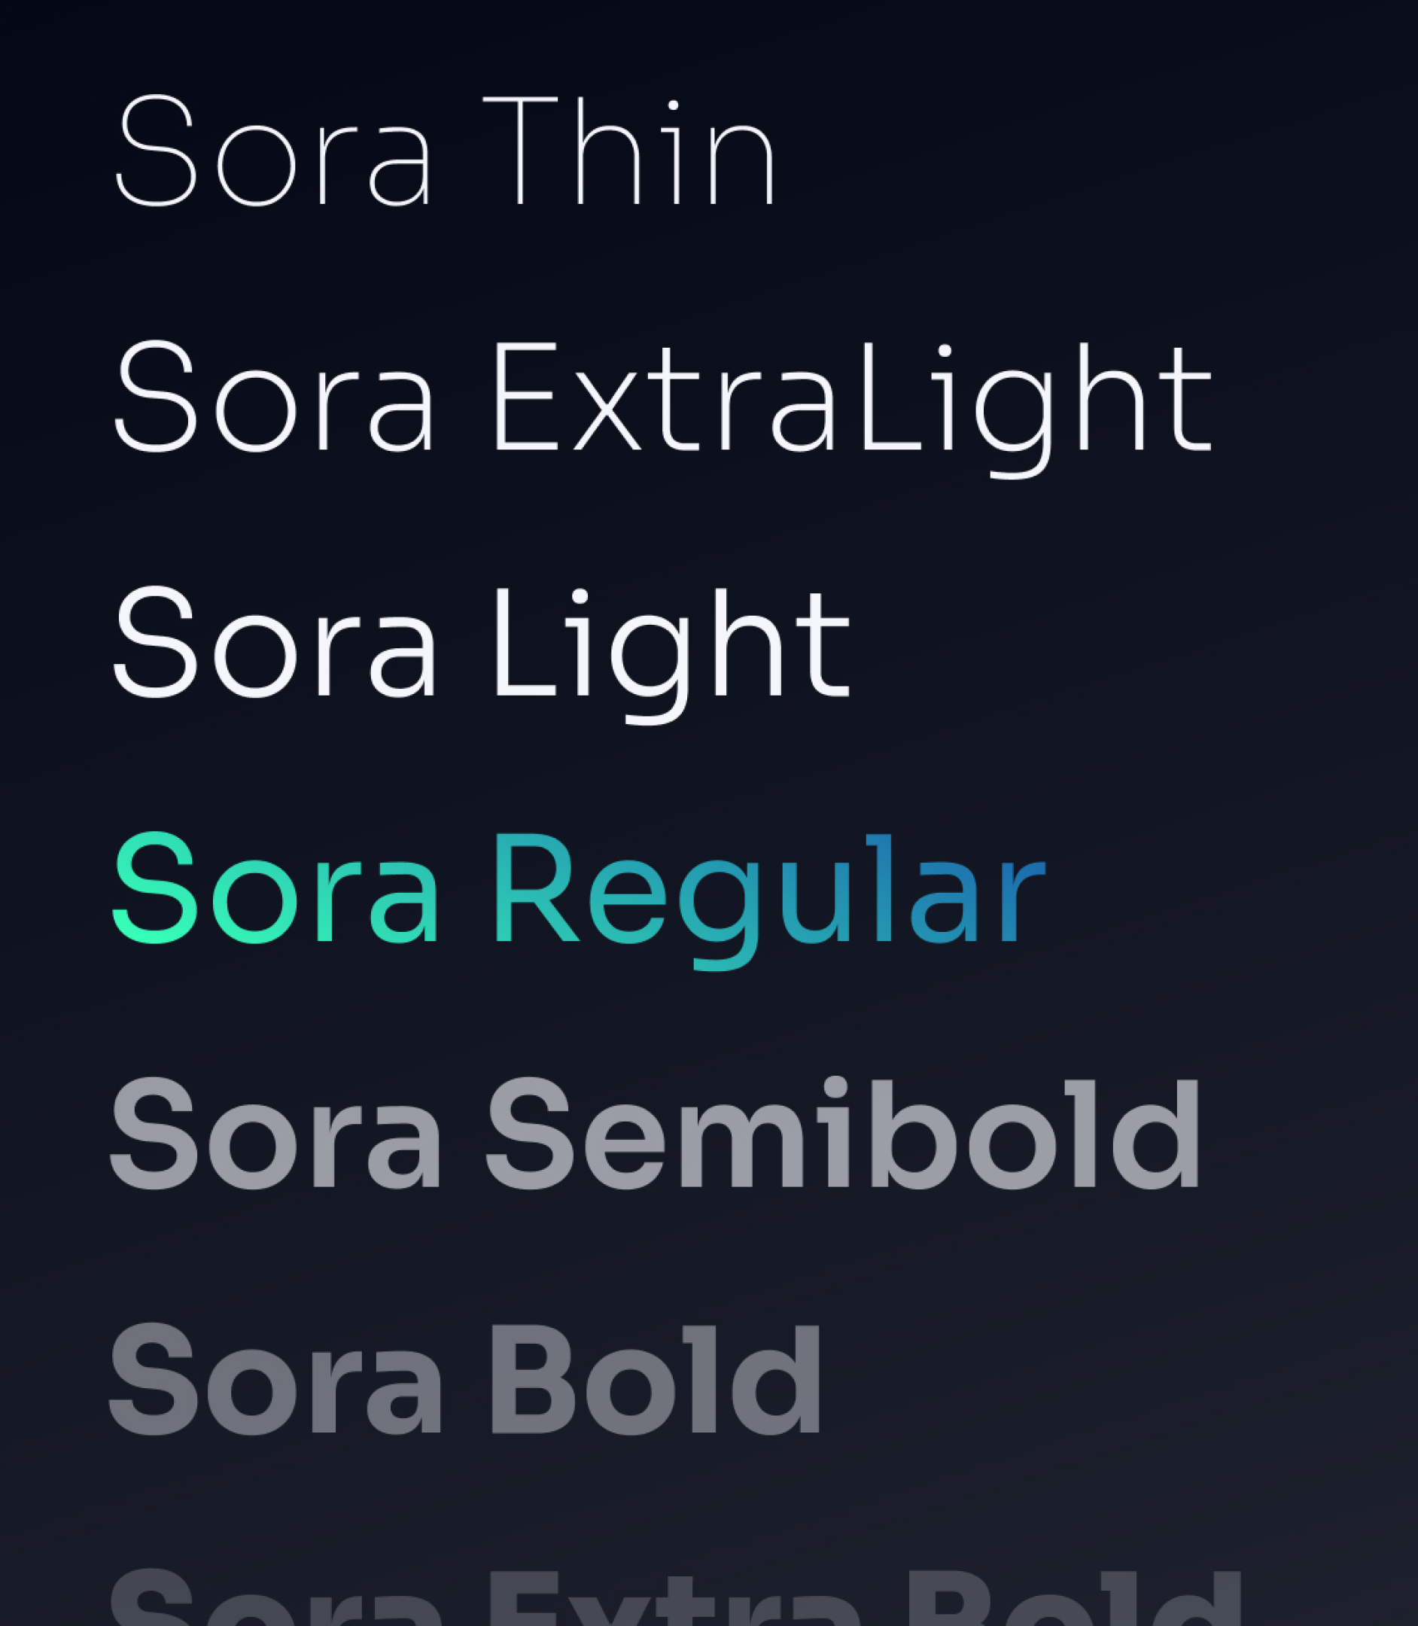Screen dimensions: 1418x1626
Task: Click "Sora" in the Sora Bold row
Action: point(274,1381)
